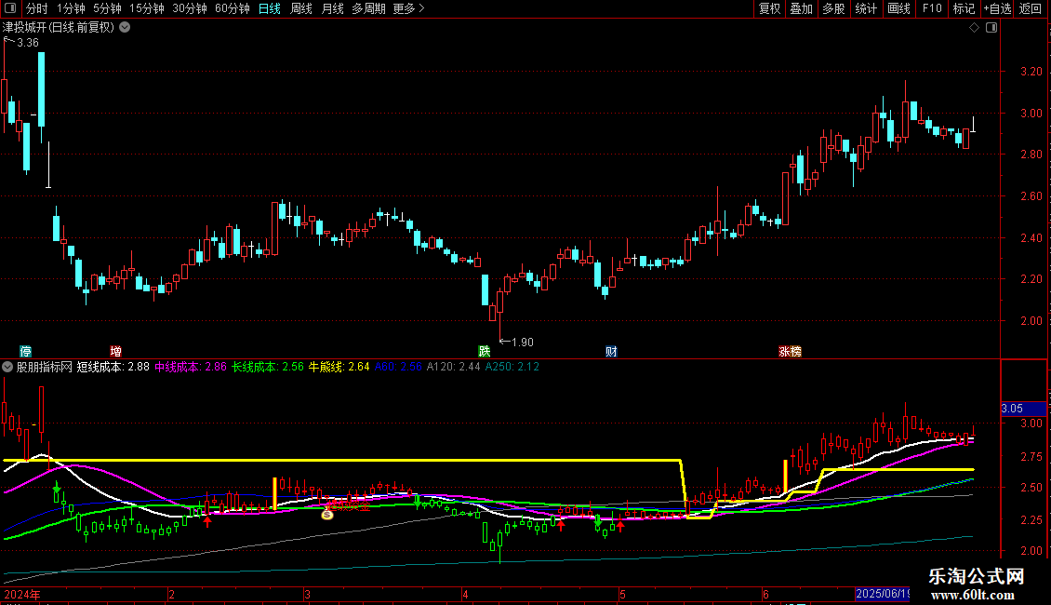Expand the 津投城开 chart title dropdown

tap(125, 28)
